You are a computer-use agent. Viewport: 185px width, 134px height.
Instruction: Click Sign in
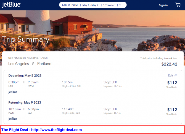pos(163,5)
